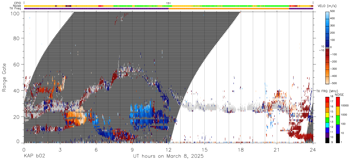Viewport: 352px width, 162px height.
Task: Click the 80 tick on Range Gate axis
Action: pyautogui.click(x=17, y=38)
